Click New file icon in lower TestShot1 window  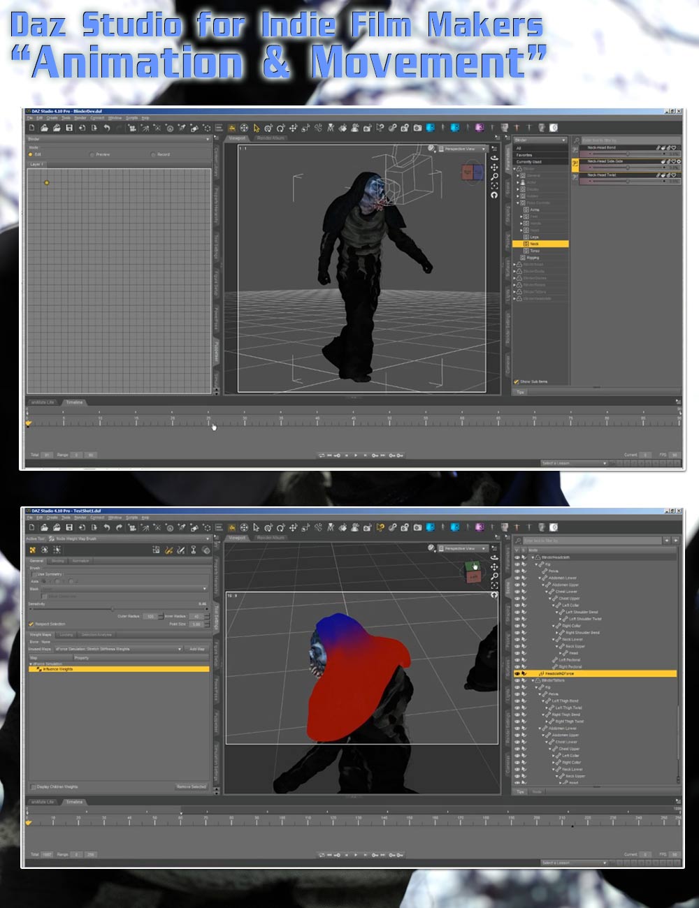click(31, 527)
